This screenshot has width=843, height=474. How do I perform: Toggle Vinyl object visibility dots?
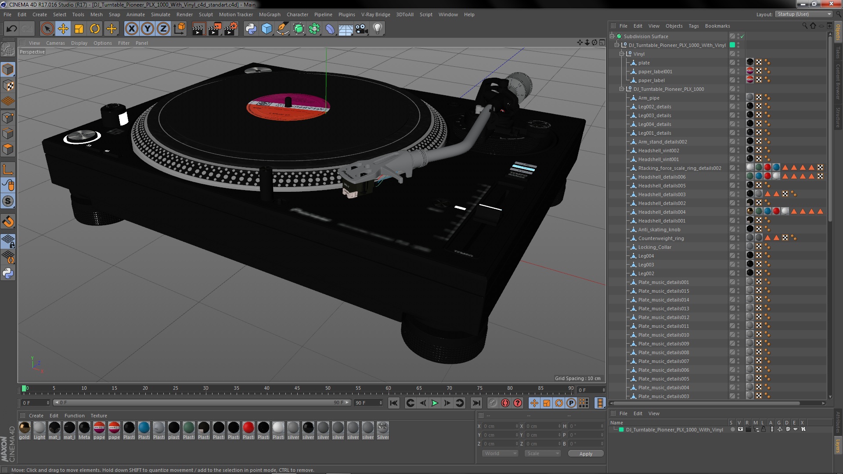point(738,54)
